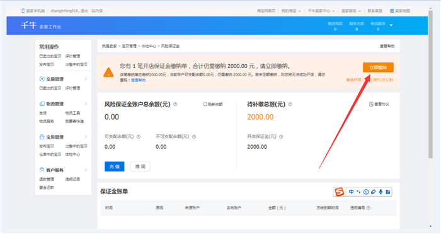Open 违规记录 under 客户服务
The height and width of the screenshot is (234, 441).
tap(72, 179)
